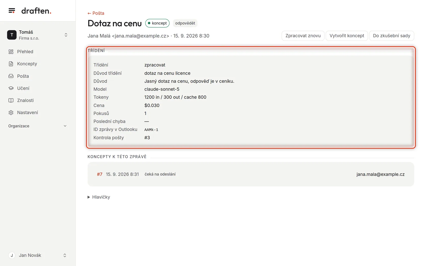Screen dimensions: 426x266
Task: Click the hamburger menu icon beside draften logo
Action: (x=12, y=11)
